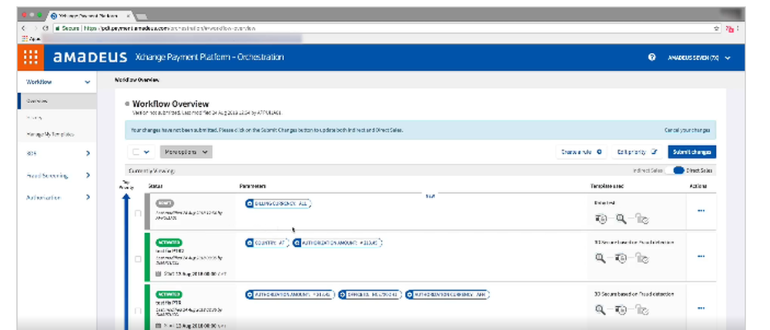Open the More options dropdown
Viewport: 770px width, 330px height.
(x=186, y=152)
